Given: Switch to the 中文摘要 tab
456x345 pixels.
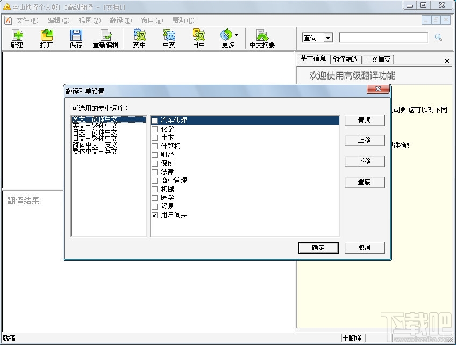Looking at the screenshot, I should pyautogui.click(x=378, y=60).
